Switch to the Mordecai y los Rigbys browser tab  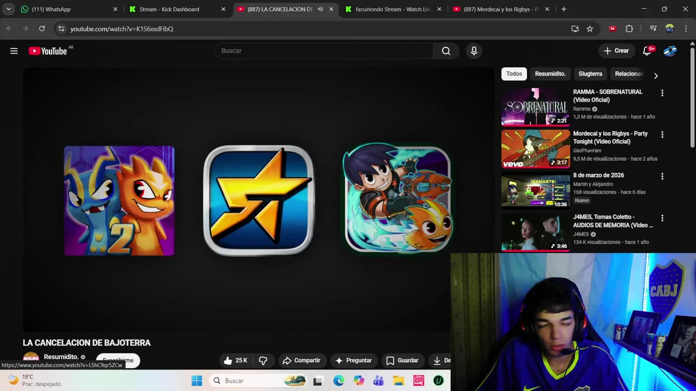tap(500, 9)
